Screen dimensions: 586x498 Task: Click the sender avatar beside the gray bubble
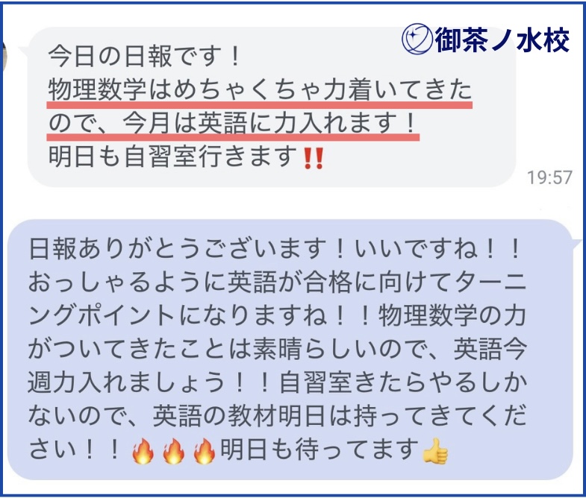click(x=3, y=54)
